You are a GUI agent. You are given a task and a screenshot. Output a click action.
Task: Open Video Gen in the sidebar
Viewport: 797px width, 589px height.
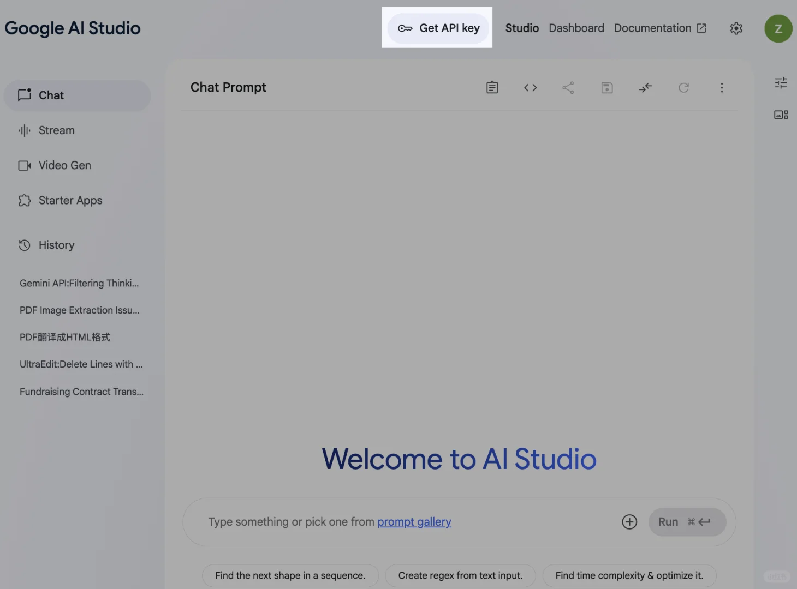77,165
